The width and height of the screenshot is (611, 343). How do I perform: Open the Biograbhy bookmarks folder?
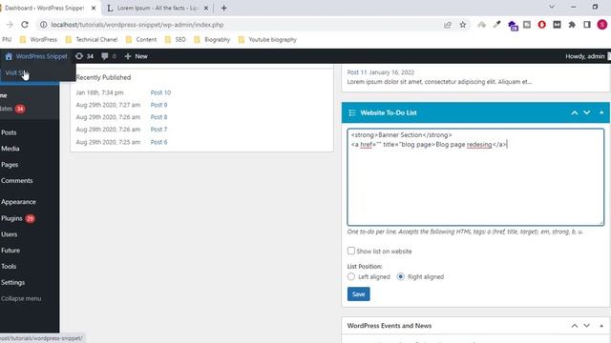pyautogui.click(x=212, y=39)
